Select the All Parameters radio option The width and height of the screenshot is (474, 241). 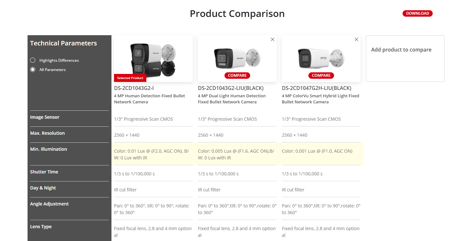[x=33, y=69]
